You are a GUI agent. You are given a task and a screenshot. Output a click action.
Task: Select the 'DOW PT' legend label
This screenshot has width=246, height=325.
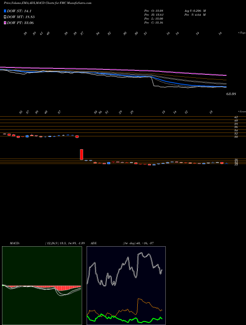point(20,23)
